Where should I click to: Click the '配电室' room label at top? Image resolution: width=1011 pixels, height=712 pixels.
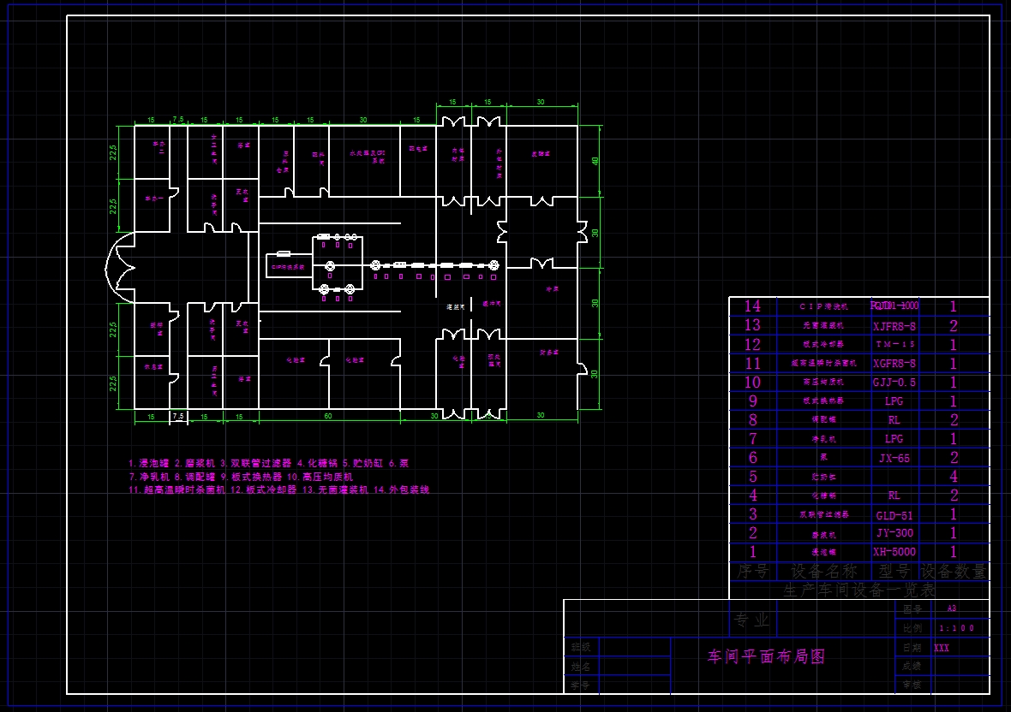coord(418,149)
